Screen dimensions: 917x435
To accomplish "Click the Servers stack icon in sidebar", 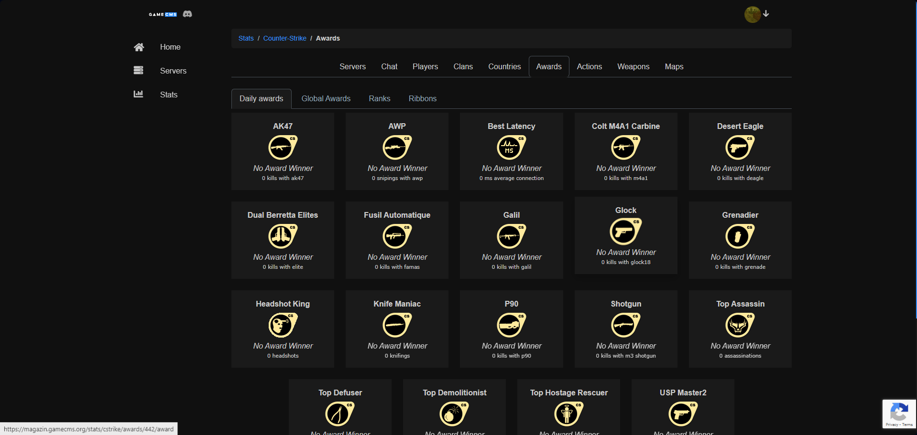I will pos(138,70).
